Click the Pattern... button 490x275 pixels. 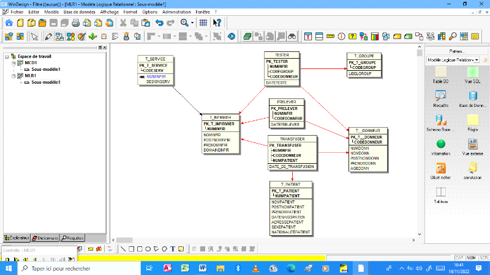457,51
